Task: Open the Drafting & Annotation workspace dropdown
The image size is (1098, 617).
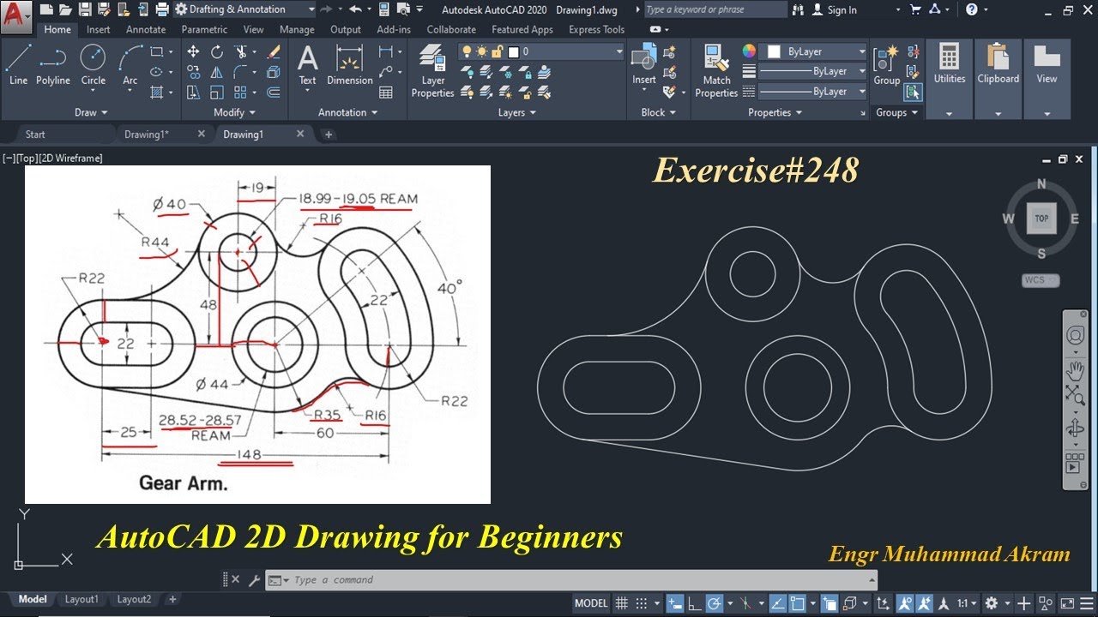Action: click(245, 9)
